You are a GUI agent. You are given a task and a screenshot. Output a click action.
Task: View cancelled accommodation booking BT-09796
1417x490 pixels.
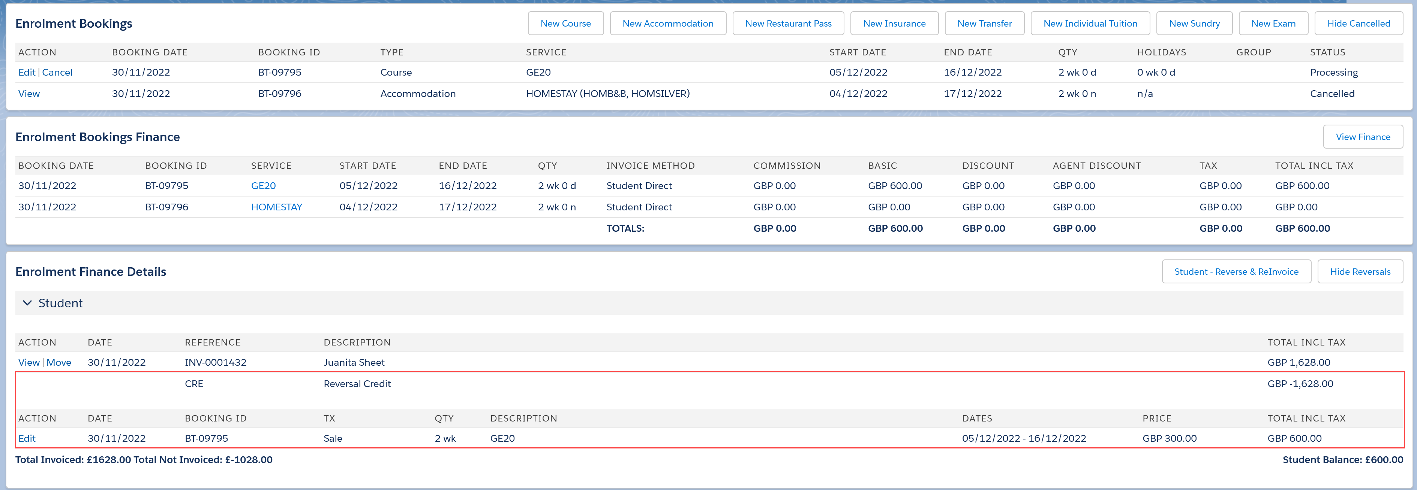[x=28, y=93]
